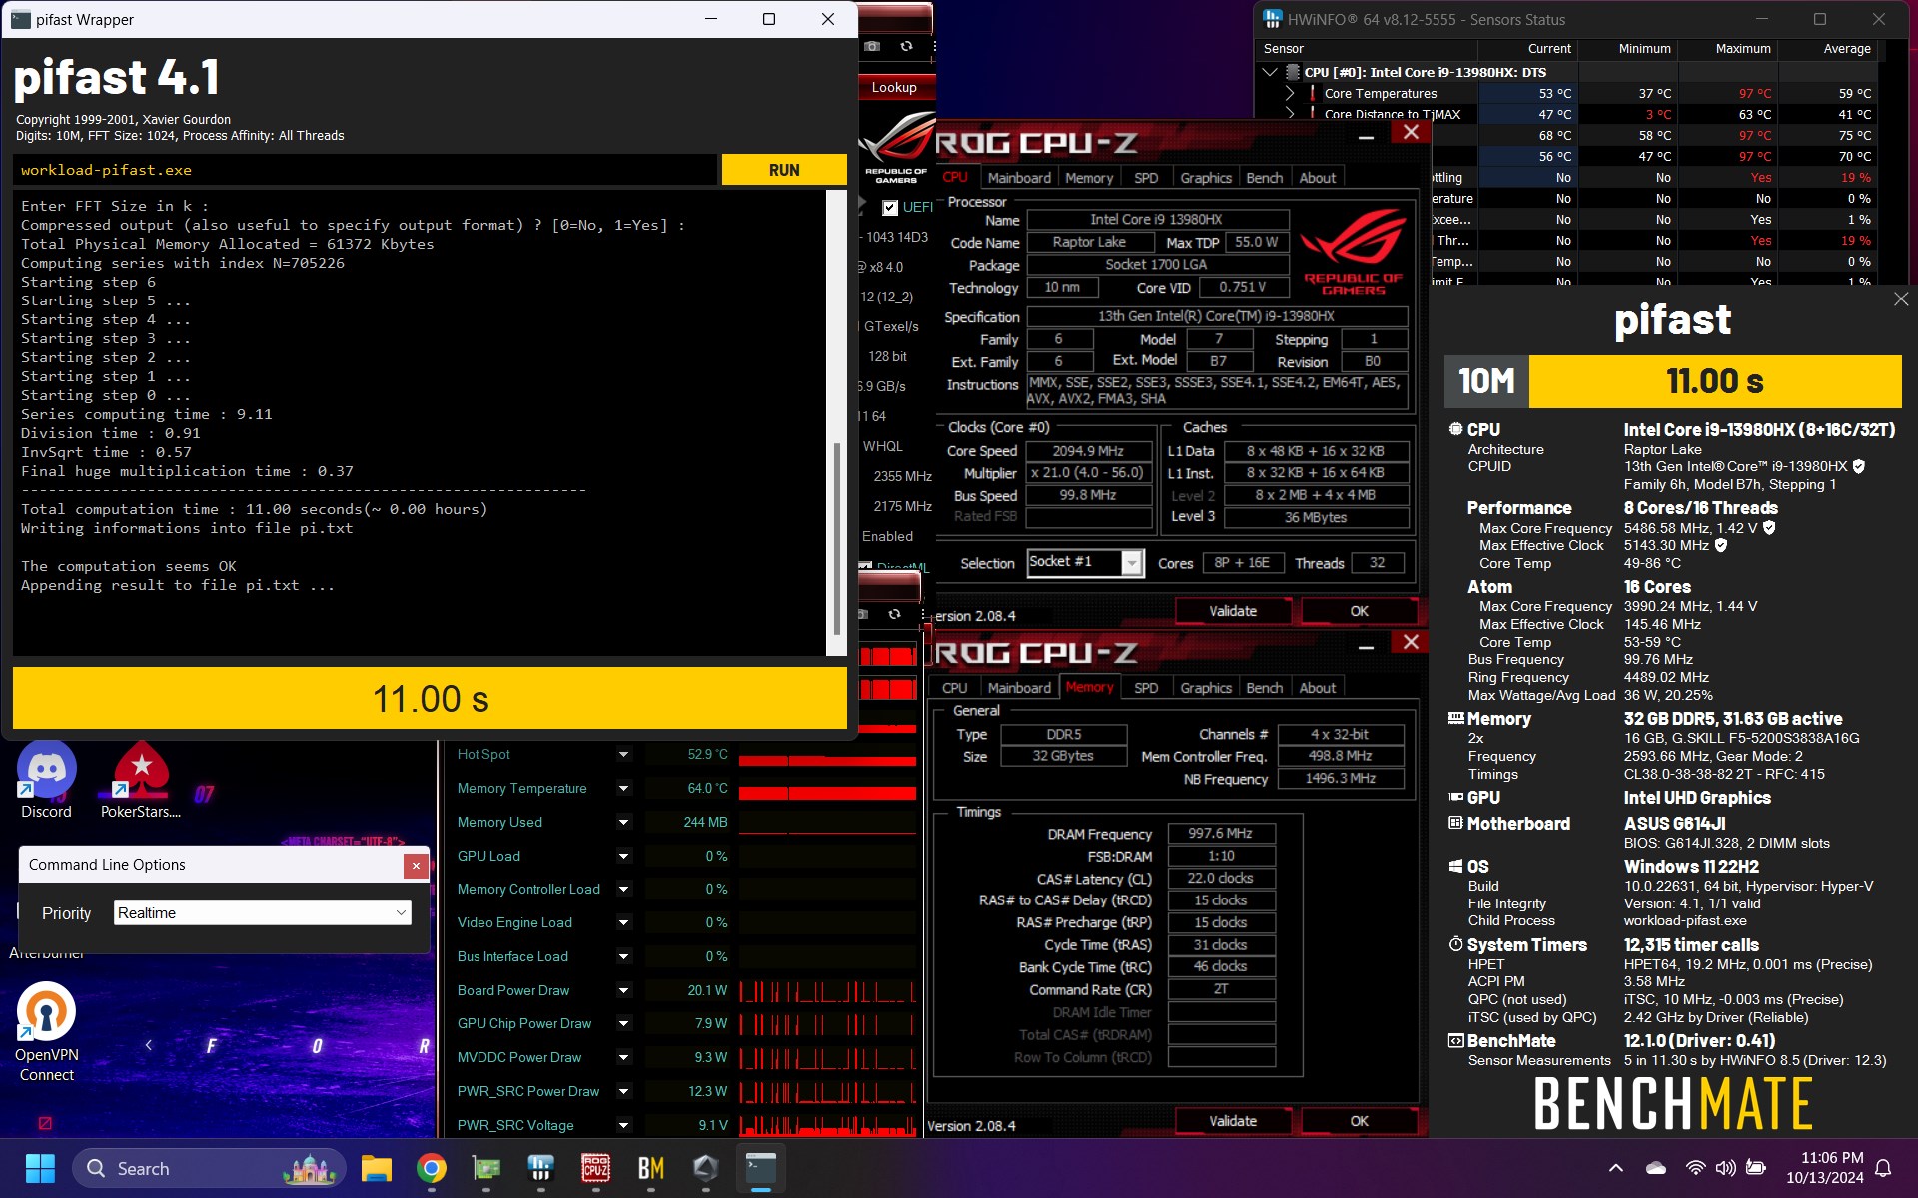Switch to Bench tab in upper CPU-Z

click(1264, 178)
